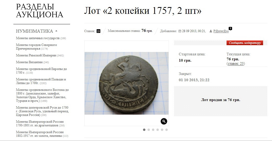Open Монеты средневековой Польши и Литвы category
This screenshot has width=272, height=141.
[x=41, y=81]
